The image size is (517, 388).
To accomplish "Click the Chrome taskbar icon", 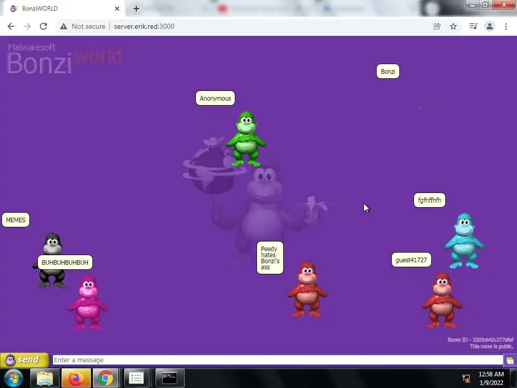I will [x=106, y=378].
